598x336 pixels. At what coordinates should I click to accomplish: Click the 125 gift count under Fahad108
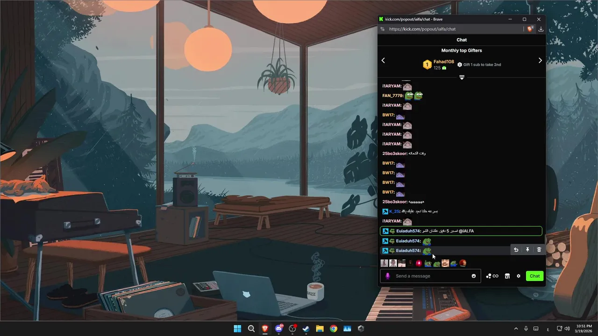point(437,68)
